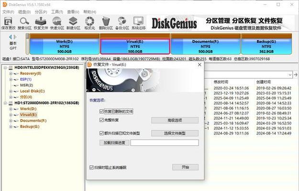Expand the Local Disk(C:) tree node
This screenshot has height=191, width=299.
11,91
